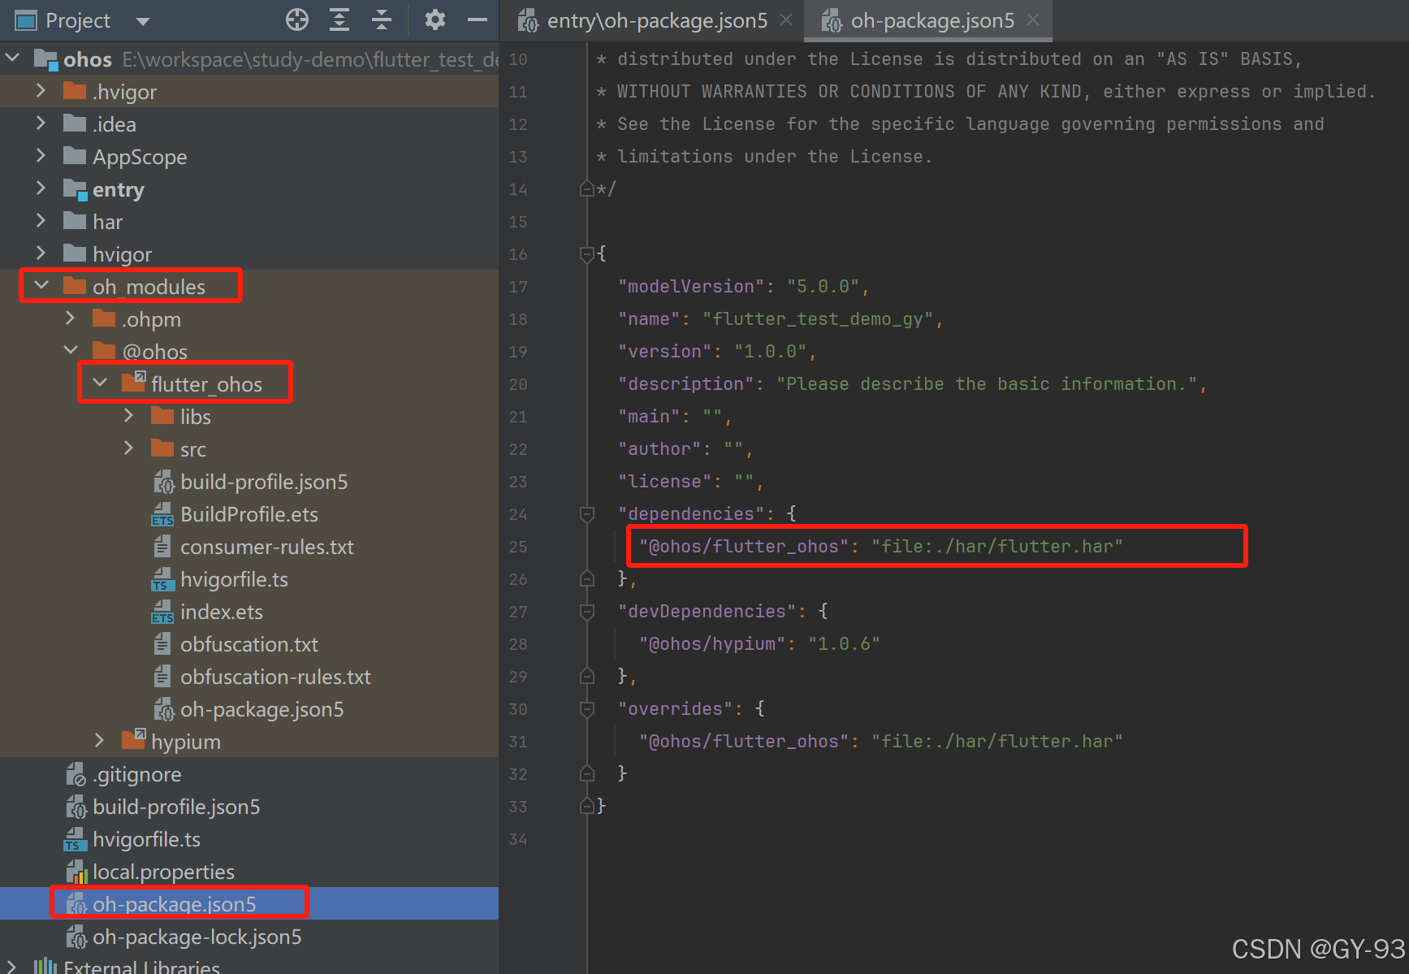
Task: Open hvigorfile.ts under flutter_ohos
Action: point(234,579)
